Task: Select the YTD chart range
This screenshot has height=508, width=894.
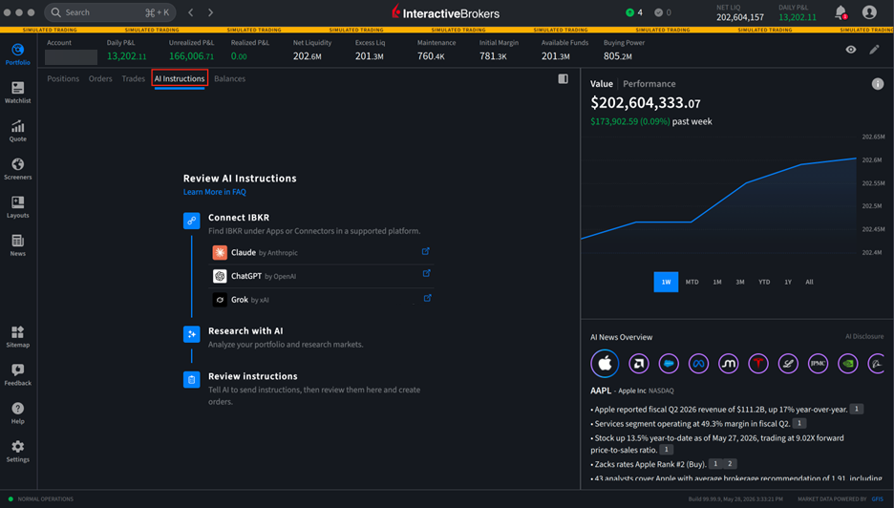Action: [764, 282]
